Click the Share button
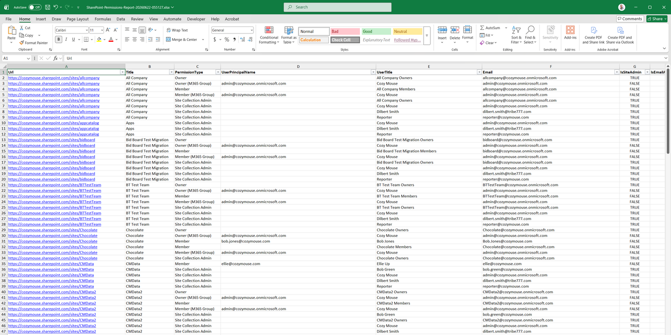This screenshot has height=335, width=671. coord(657,19)
